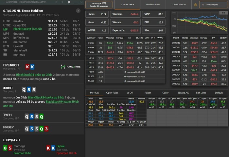Click the WTSD value 28.8 in My HUD

tap(91, 125)
